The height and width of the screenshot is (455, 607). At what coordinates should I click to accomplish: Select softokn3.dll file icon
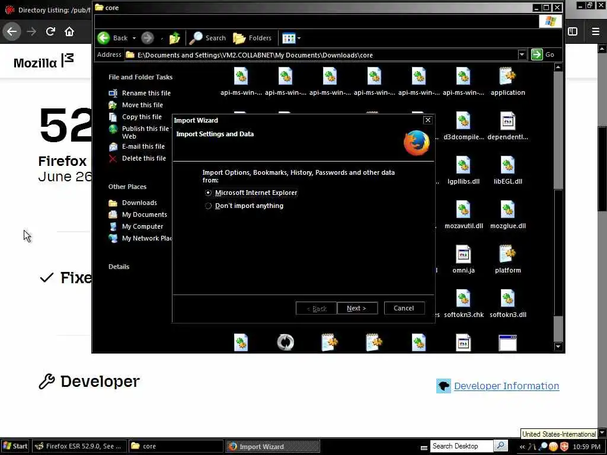(x=507, y=299)
